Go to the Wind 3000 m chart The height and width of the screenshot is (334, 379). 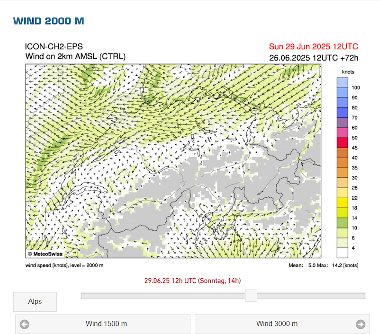pos(282,324)
